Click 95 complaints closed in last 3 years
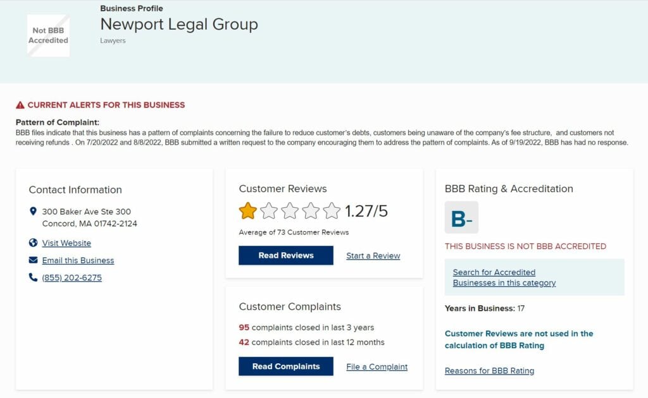This screenshot has height=398, width=648. [x=306, y=327]
